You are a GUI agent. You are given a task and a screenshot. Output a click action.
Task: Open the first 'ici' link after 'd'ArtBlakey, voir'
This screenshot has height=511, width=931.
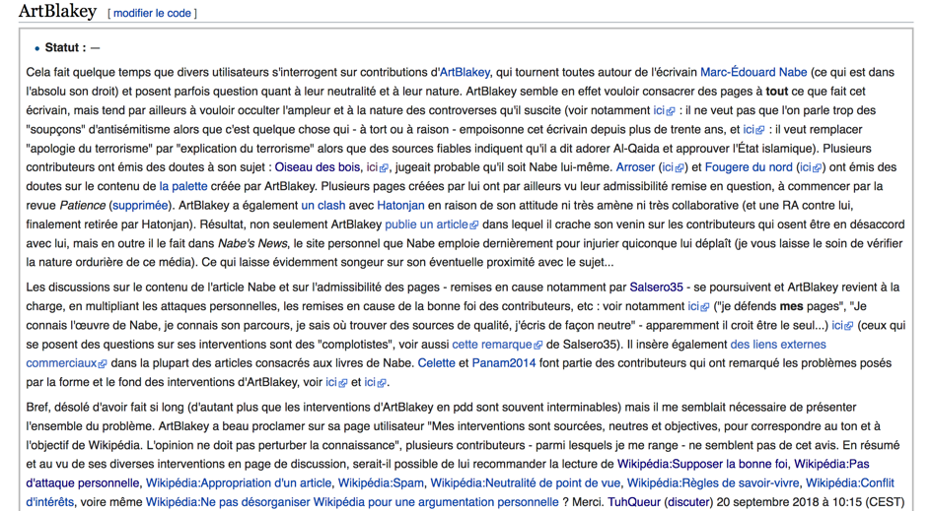coord(336,382)
